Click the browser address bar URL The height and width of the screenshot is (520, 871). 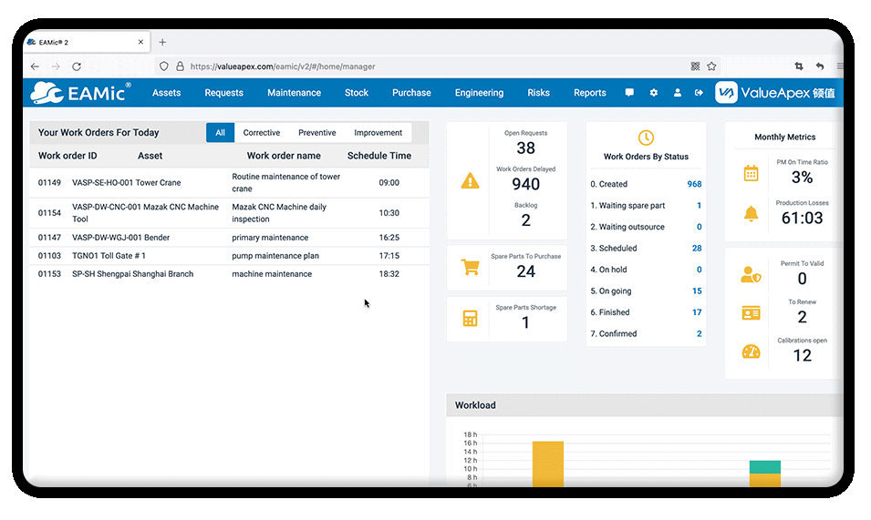(x=283, y=66)
